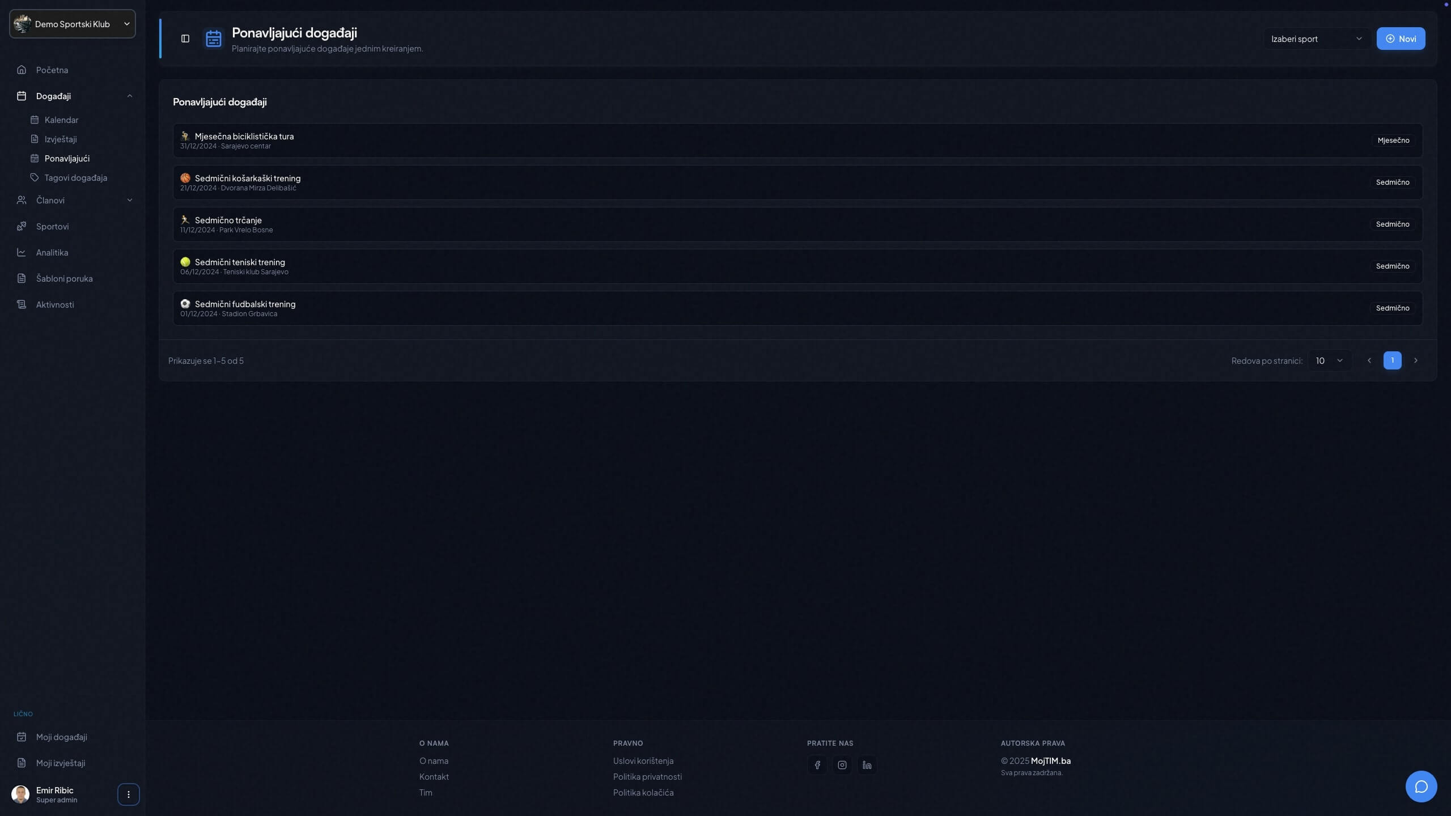Image resolution: width=1451 pixels, height=816 pixels.
Task: Open the Instagram social link
Action: 842,765
